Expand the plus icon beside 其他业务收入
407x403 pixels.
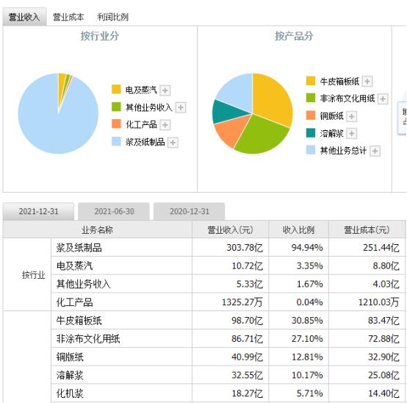tap(181, 107)
